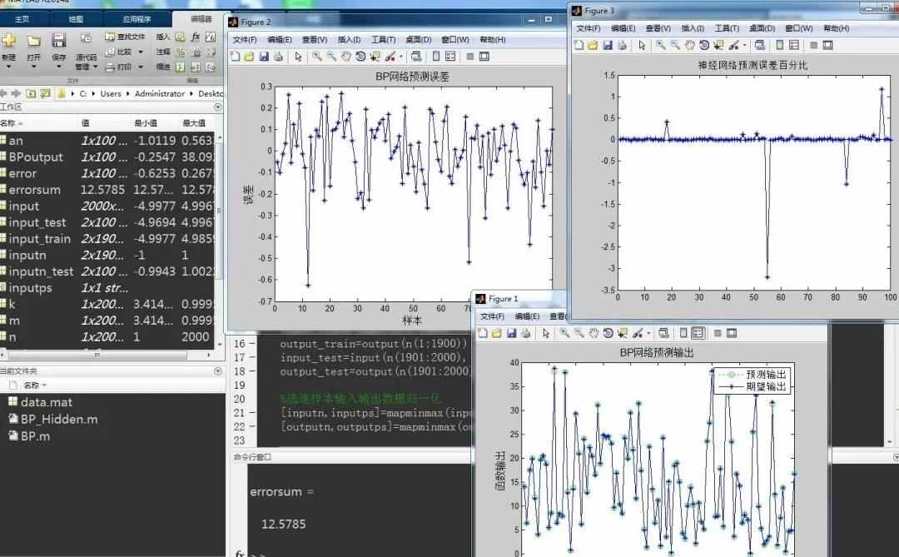Viewport: 899px width, 557px height.
Task: Click Print icon in Figure 3 toolbar
Action: pos(620,45)
